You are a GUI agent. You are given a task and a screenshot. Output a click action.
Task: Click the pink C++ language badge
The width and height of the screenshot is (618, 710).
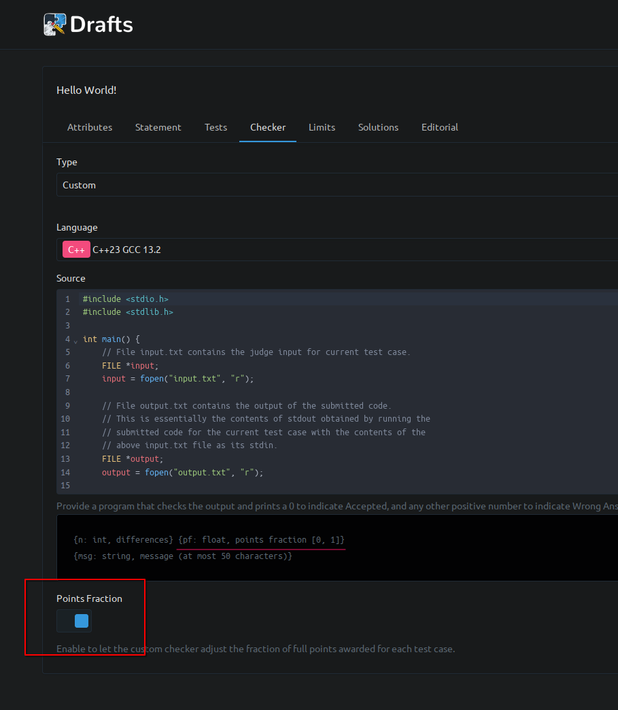[x=76, y=250]
